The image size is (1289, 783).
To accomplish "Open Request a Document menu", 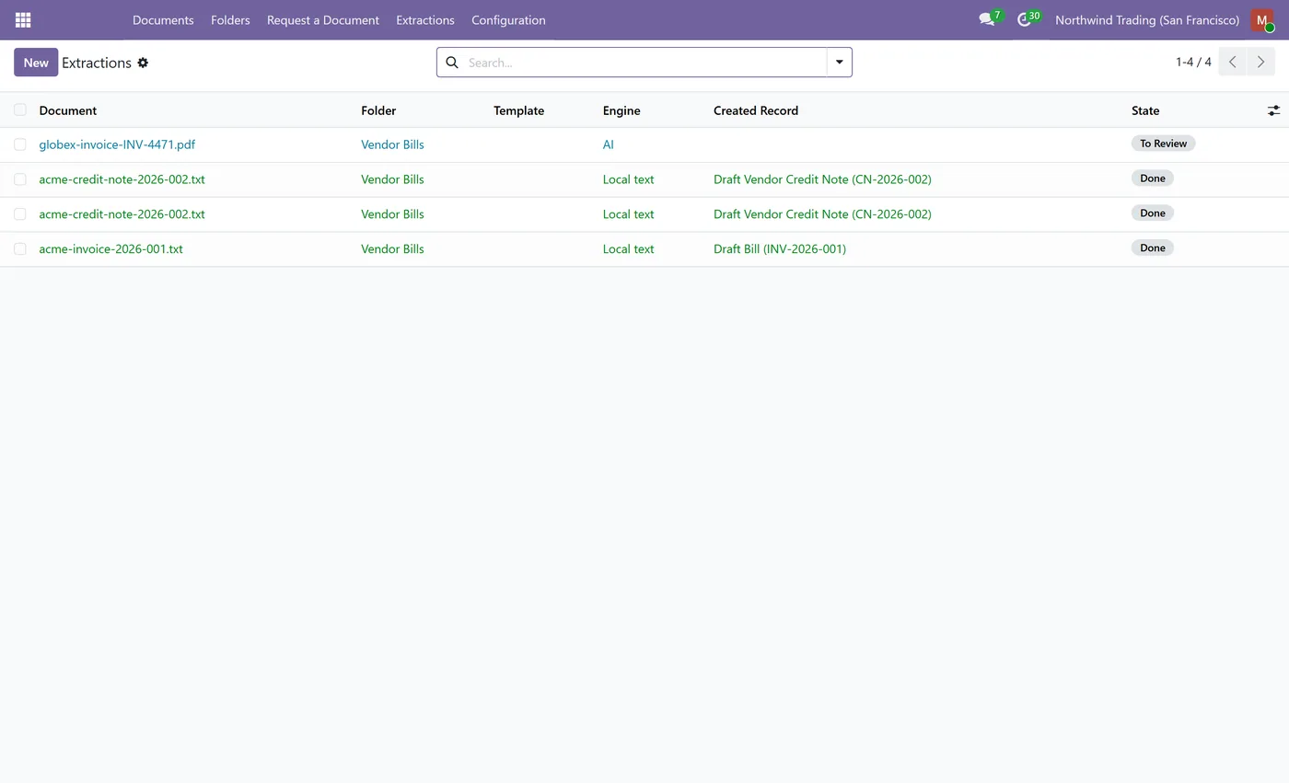I will coord(323,19).
